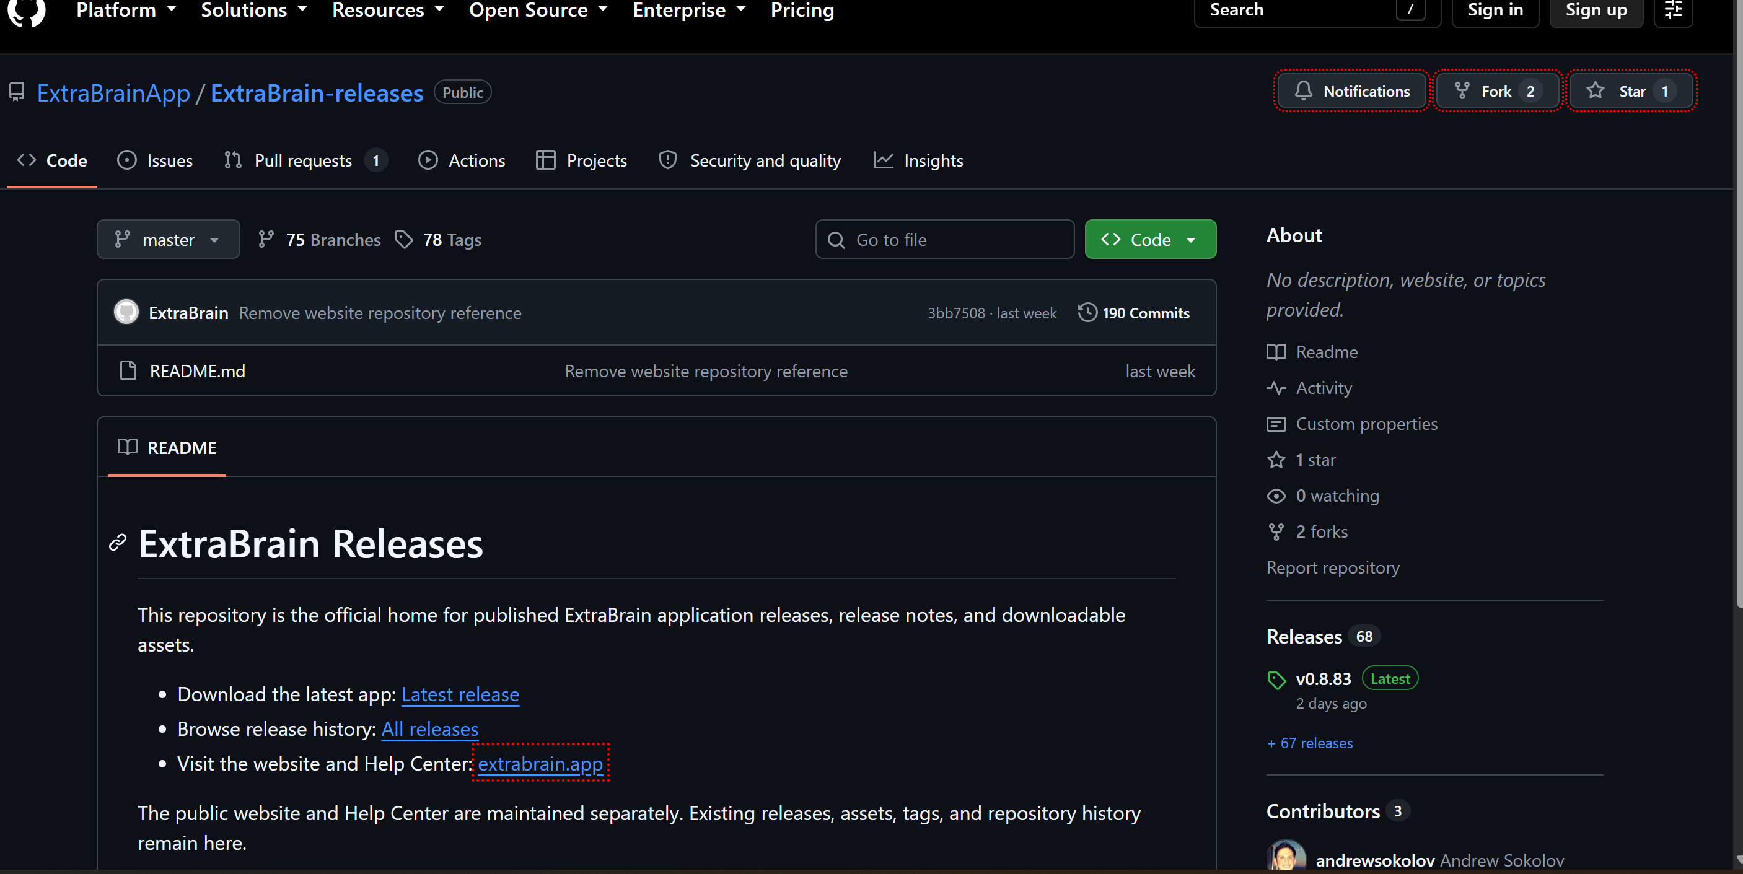The height and width of the screenshot is (874, 1743).
Task: Click the Notifications bell button
Action: (1351, 90)
